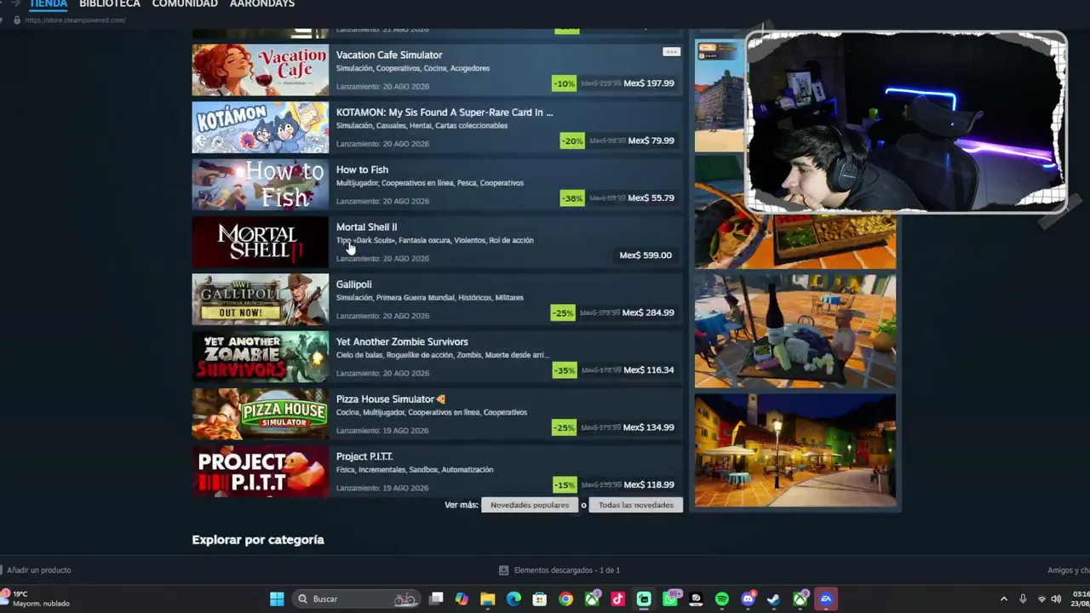Open the options button on Vacation Cafe Simulator row
Screen dimensions: 1090x613
(x=671, y=52)
